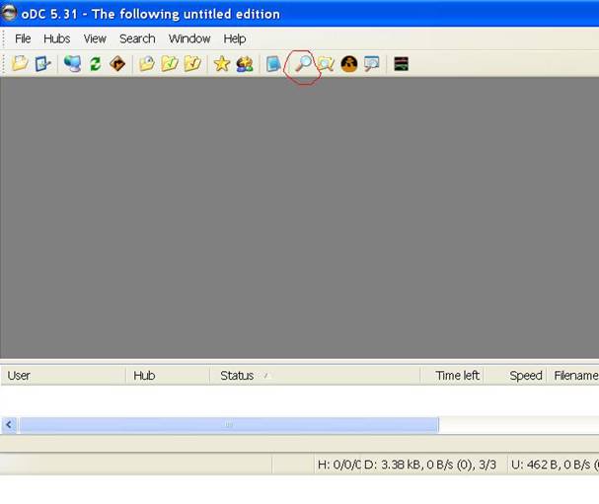The height and width of the screenshot is (504, 599).
Task: Open the Hubs menu
Action: pyautogui.click(x=56, y=38)
